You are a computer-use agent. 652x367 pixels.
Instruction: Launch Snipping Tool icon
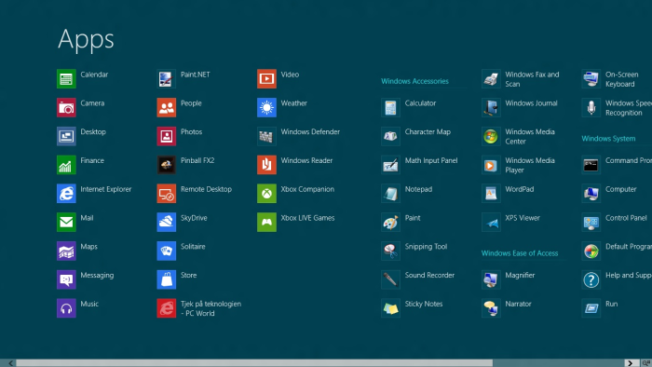[x=390, y=251]
